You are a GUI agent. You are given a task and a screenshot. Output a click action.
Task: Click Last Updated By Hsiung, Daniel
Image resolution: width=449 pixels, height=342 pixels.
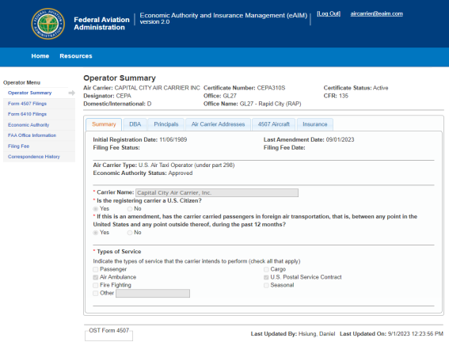point(293,334)
